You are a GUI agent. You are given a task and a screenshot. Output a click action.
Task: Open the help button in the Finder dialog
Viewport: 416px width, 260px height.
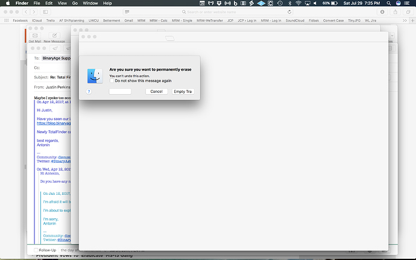tap(89, 92)
